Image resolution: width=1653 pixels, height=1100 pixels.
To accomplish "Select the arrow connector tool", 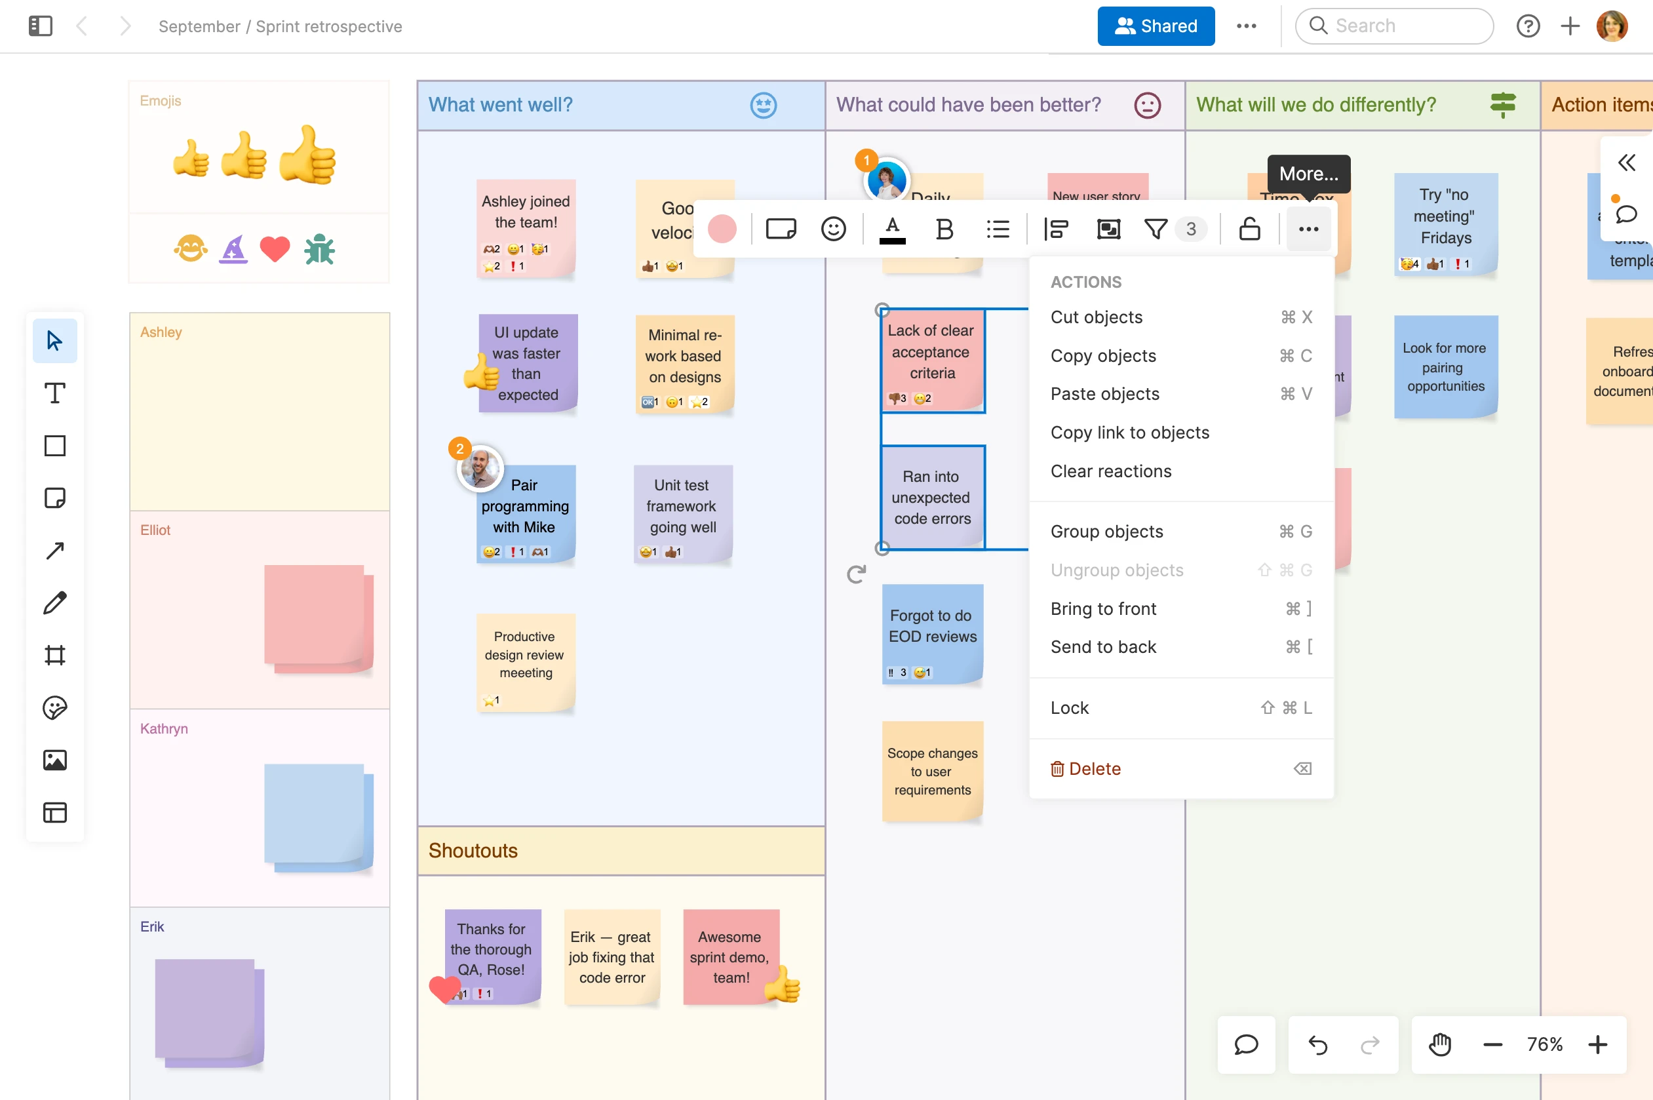I will coord(54,550).
